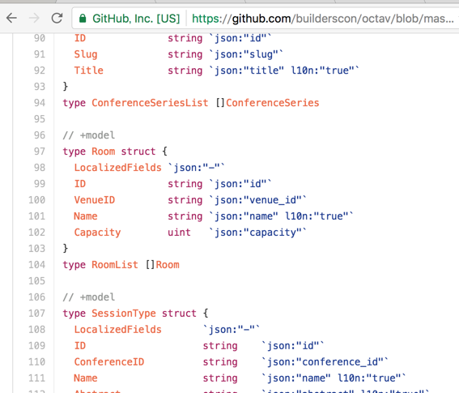Click the green padlock security icon
This screenshot has height=393, width=459.
point(83,19)
